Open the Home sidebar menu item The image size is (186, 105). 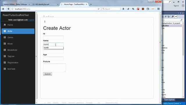[x=18, y=25]
